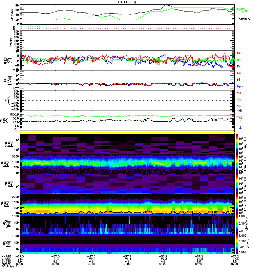Image resolution: width=254 pixels, height=271 pixels.
Task: Select the green Ti parallel legend entry
Action: pyautogui.click(x=239, y=121)
